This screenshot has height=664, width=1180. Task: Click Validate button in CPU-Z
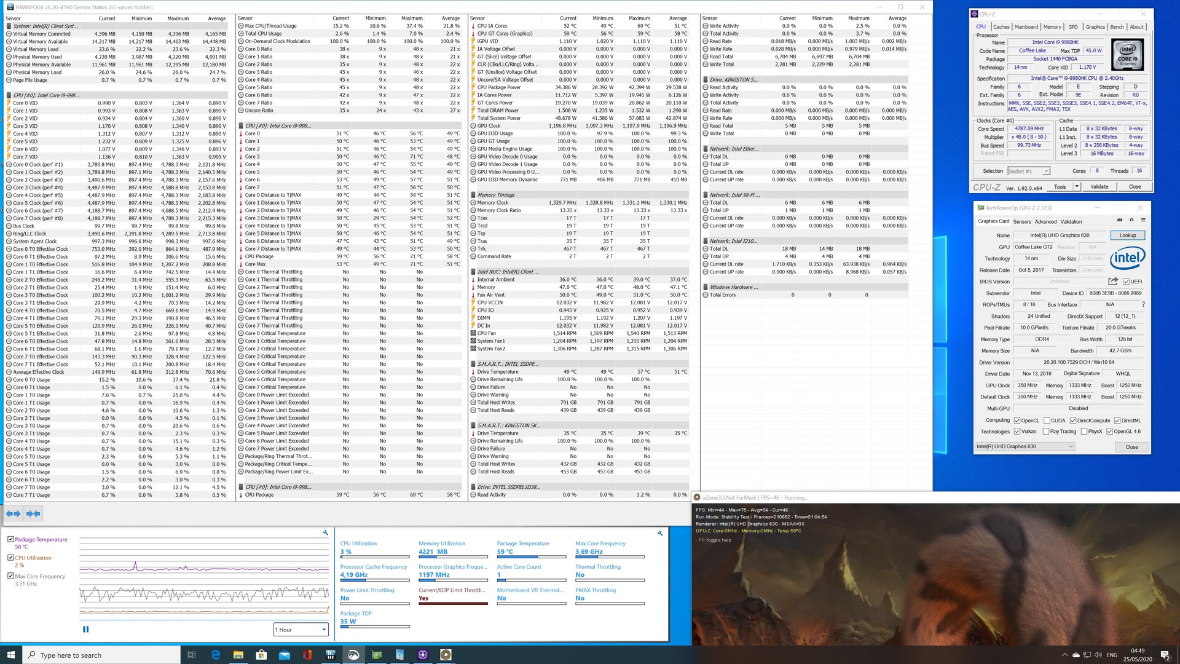coord(1099,186)
